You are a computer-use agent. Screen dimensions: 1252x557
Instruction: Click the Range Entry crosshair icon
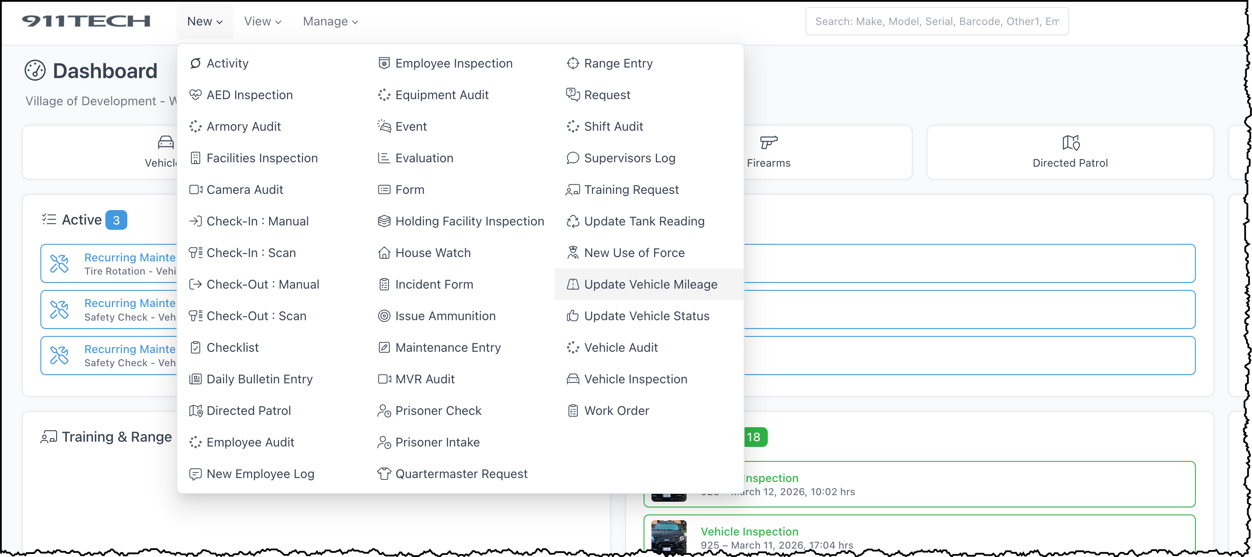(572, 63)
